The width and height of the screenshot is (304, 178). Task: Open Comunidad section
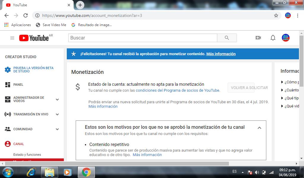coord(23,129)
